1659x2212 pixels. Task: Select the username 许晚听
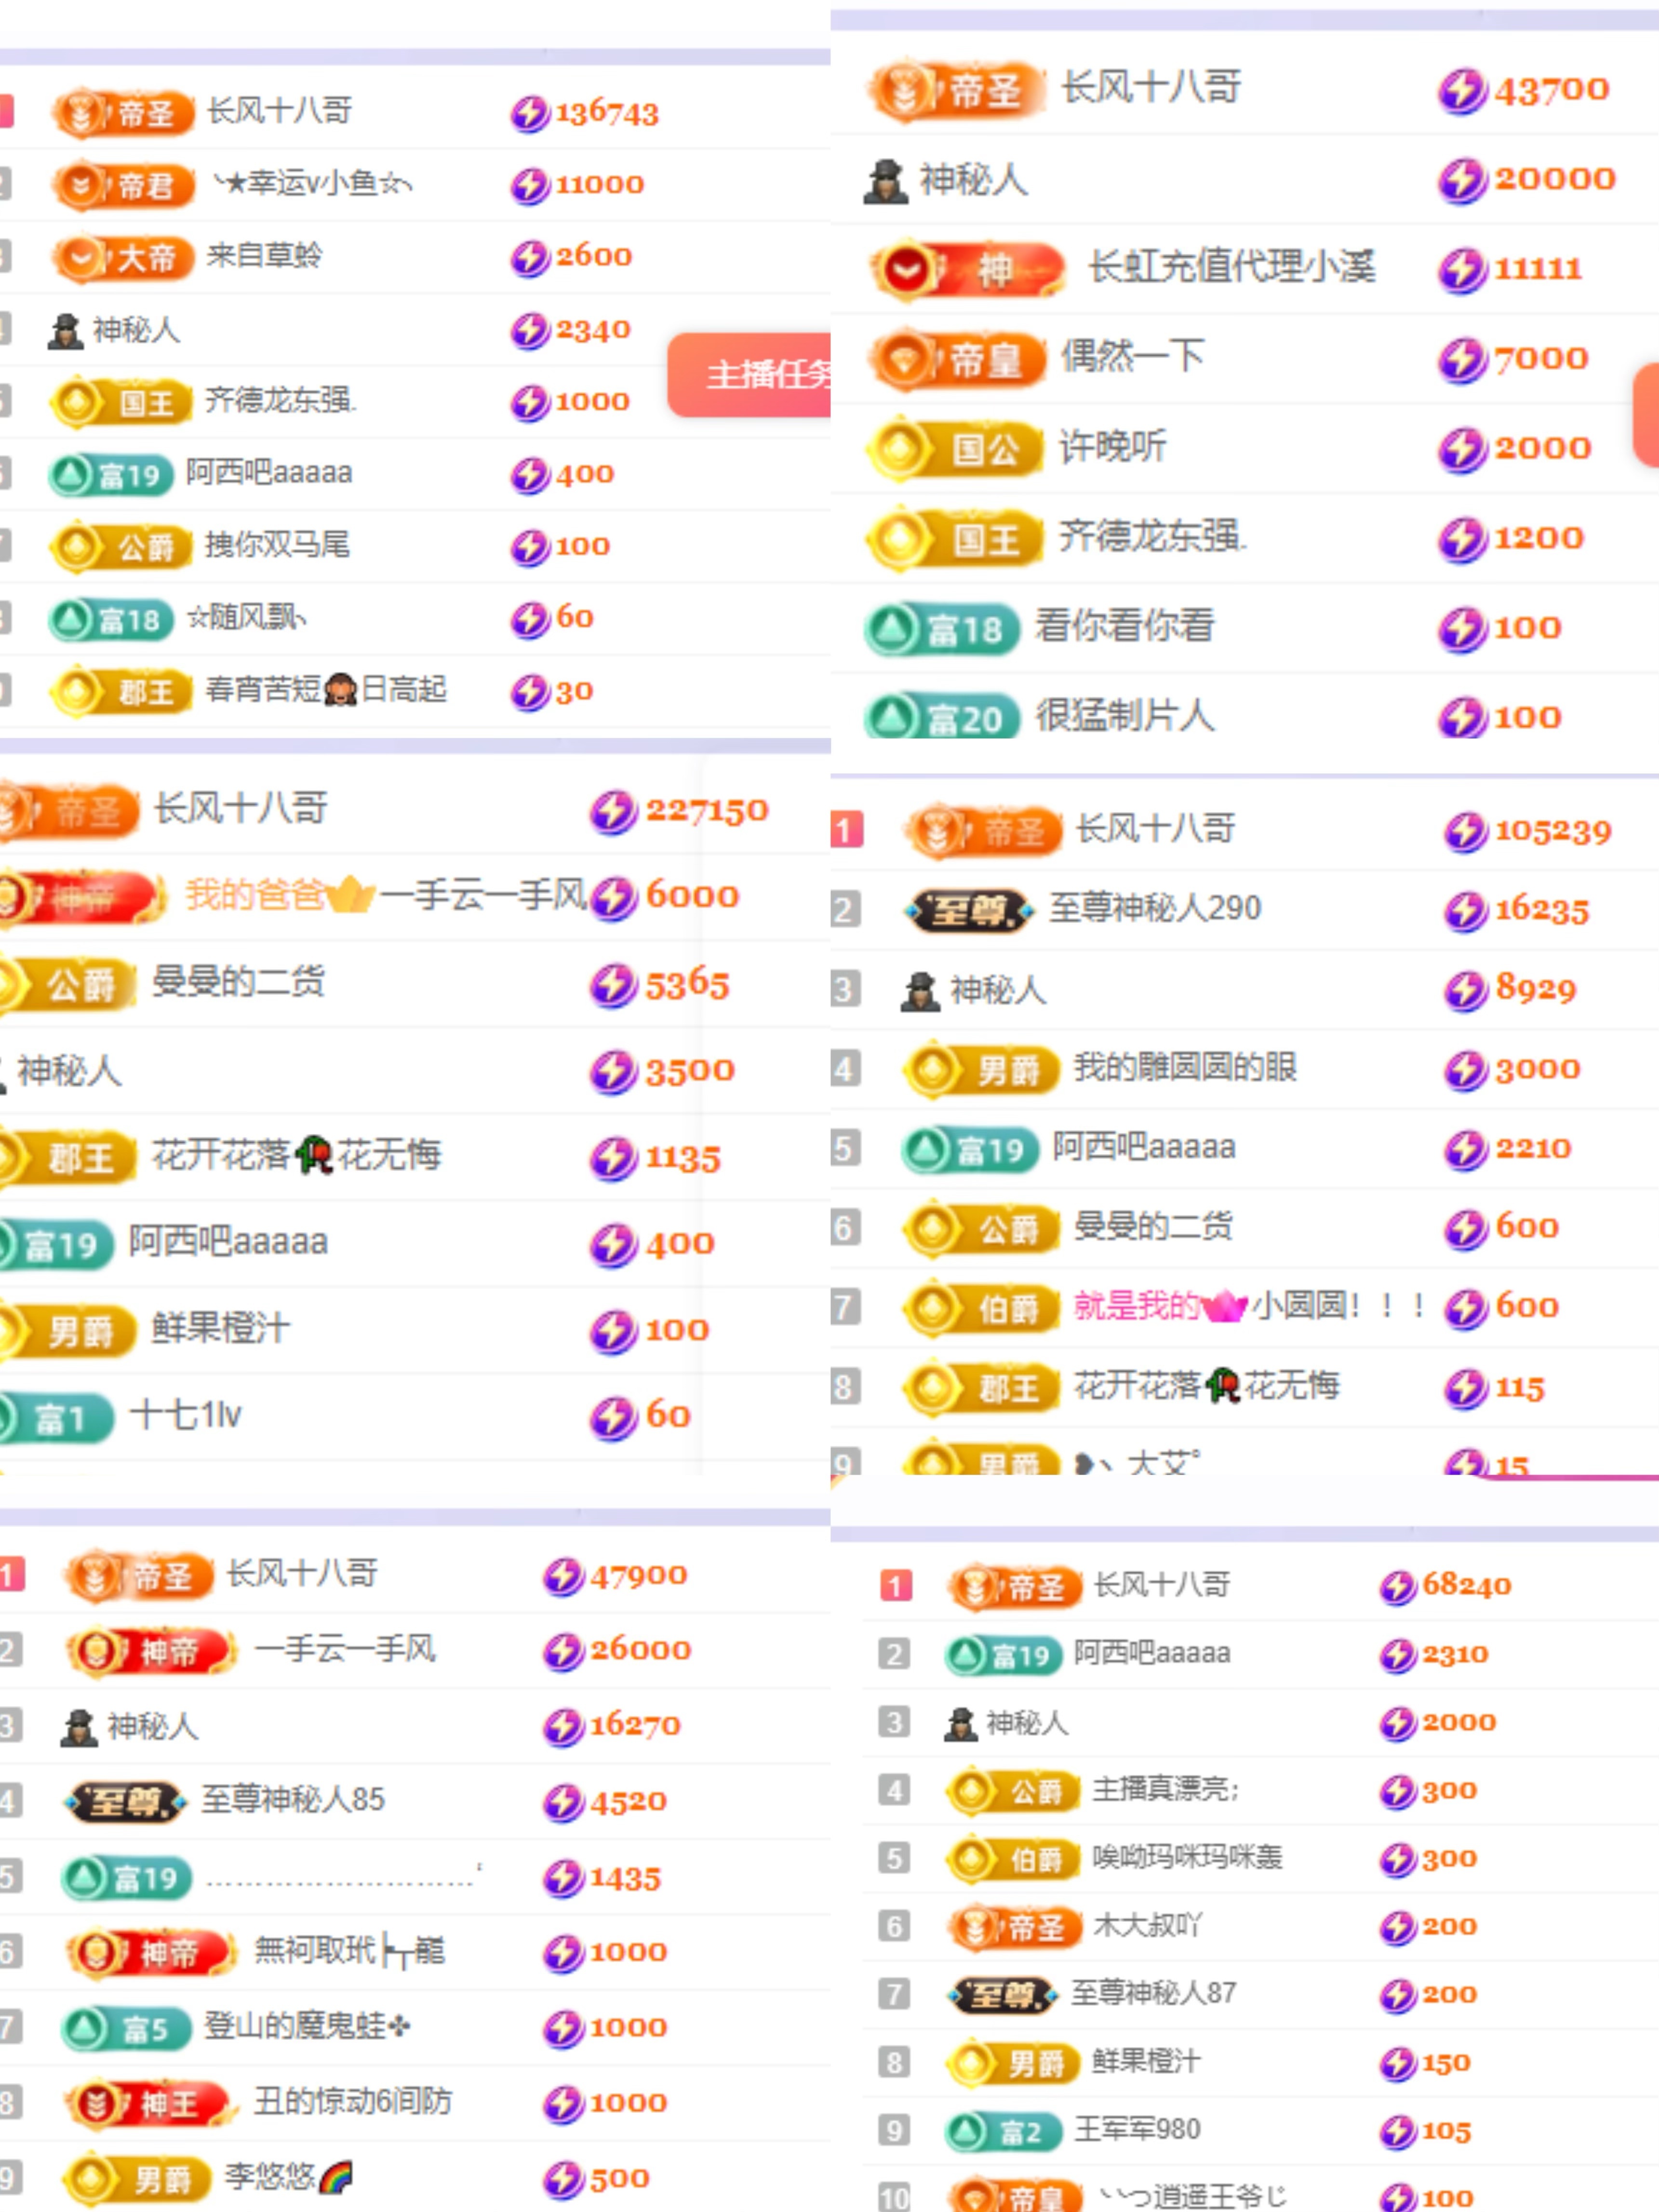point(1113,446)
